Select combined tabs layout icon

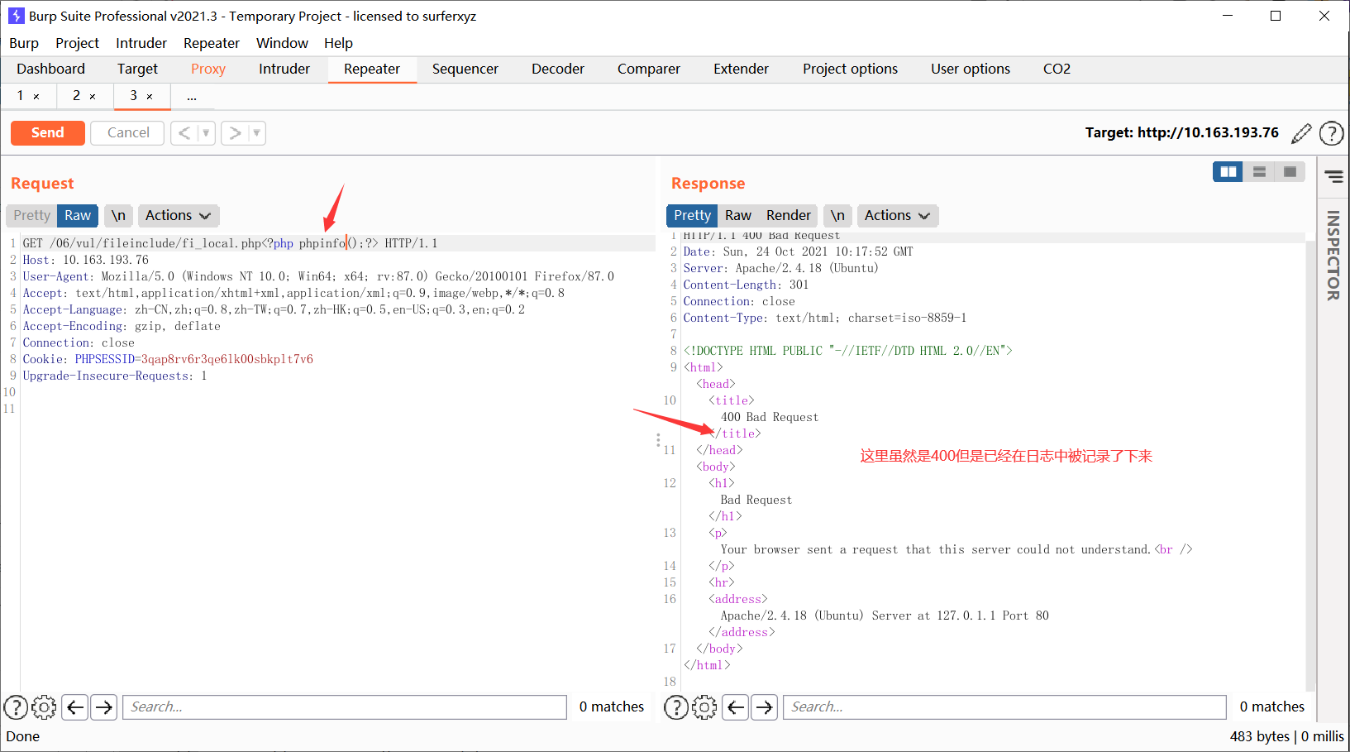coord(1290,171)
